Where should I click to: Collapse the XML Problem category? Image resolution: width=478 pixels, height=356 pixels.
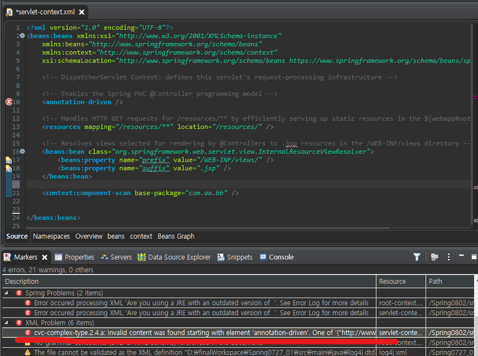coord(6,322)
